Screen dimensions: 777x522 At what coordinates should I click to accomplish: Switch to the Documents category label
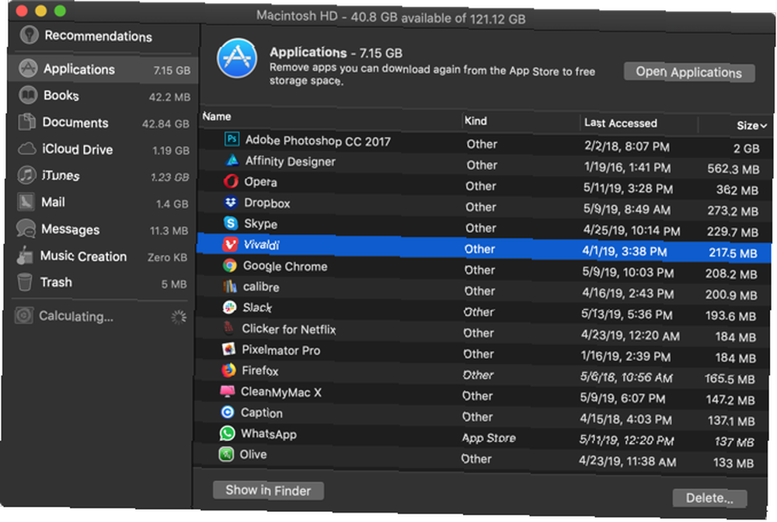(x=75, y=122)
